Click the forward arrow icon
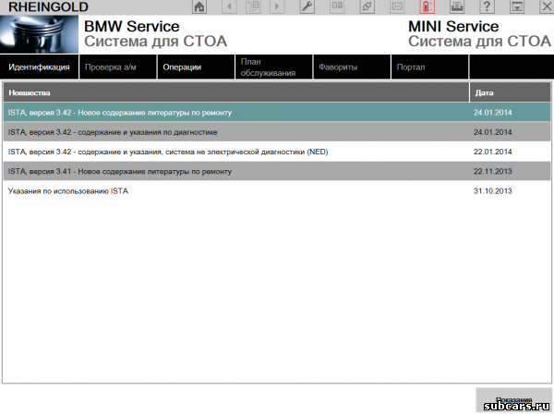The height and width of the screenshot is (415, 554). [277, 6]
